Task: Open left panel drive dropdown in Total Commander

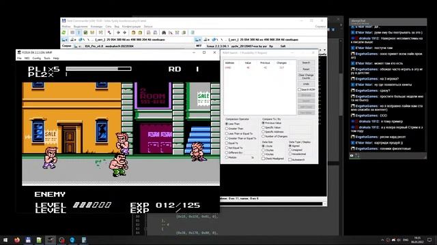Action: coord(65,39)
